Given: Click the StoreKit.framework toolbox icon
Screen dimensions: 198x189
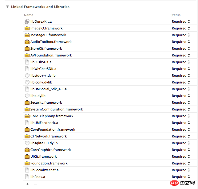Looking at the screenshot, I should coord(27,48).
